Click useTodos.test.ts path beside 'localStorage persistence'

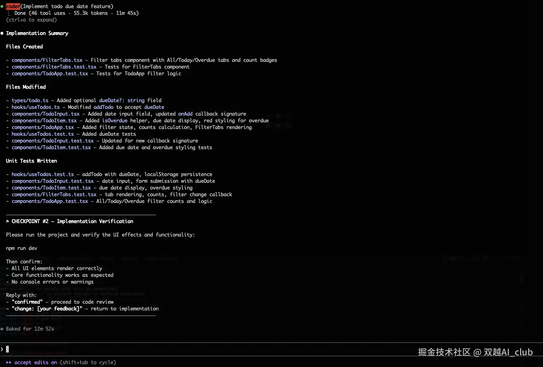[x=43, y=174]
